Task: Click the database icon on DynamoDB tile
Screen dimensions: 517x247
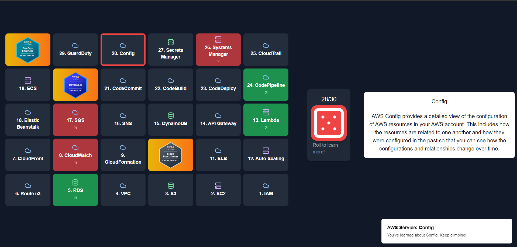Action: 171,115
